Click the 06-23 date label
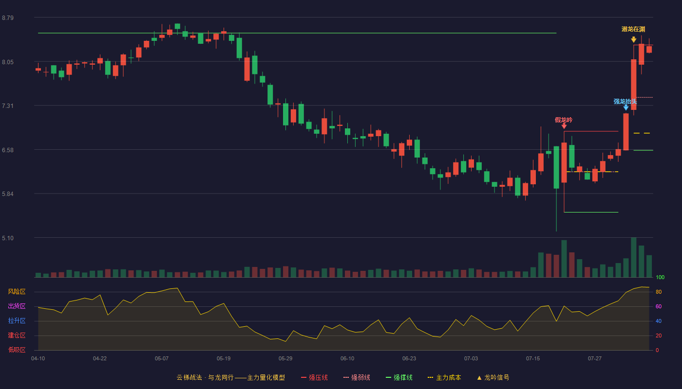 [x=409, y=358]
